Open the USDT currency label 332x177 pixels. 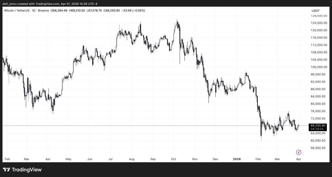pos(315,11)
